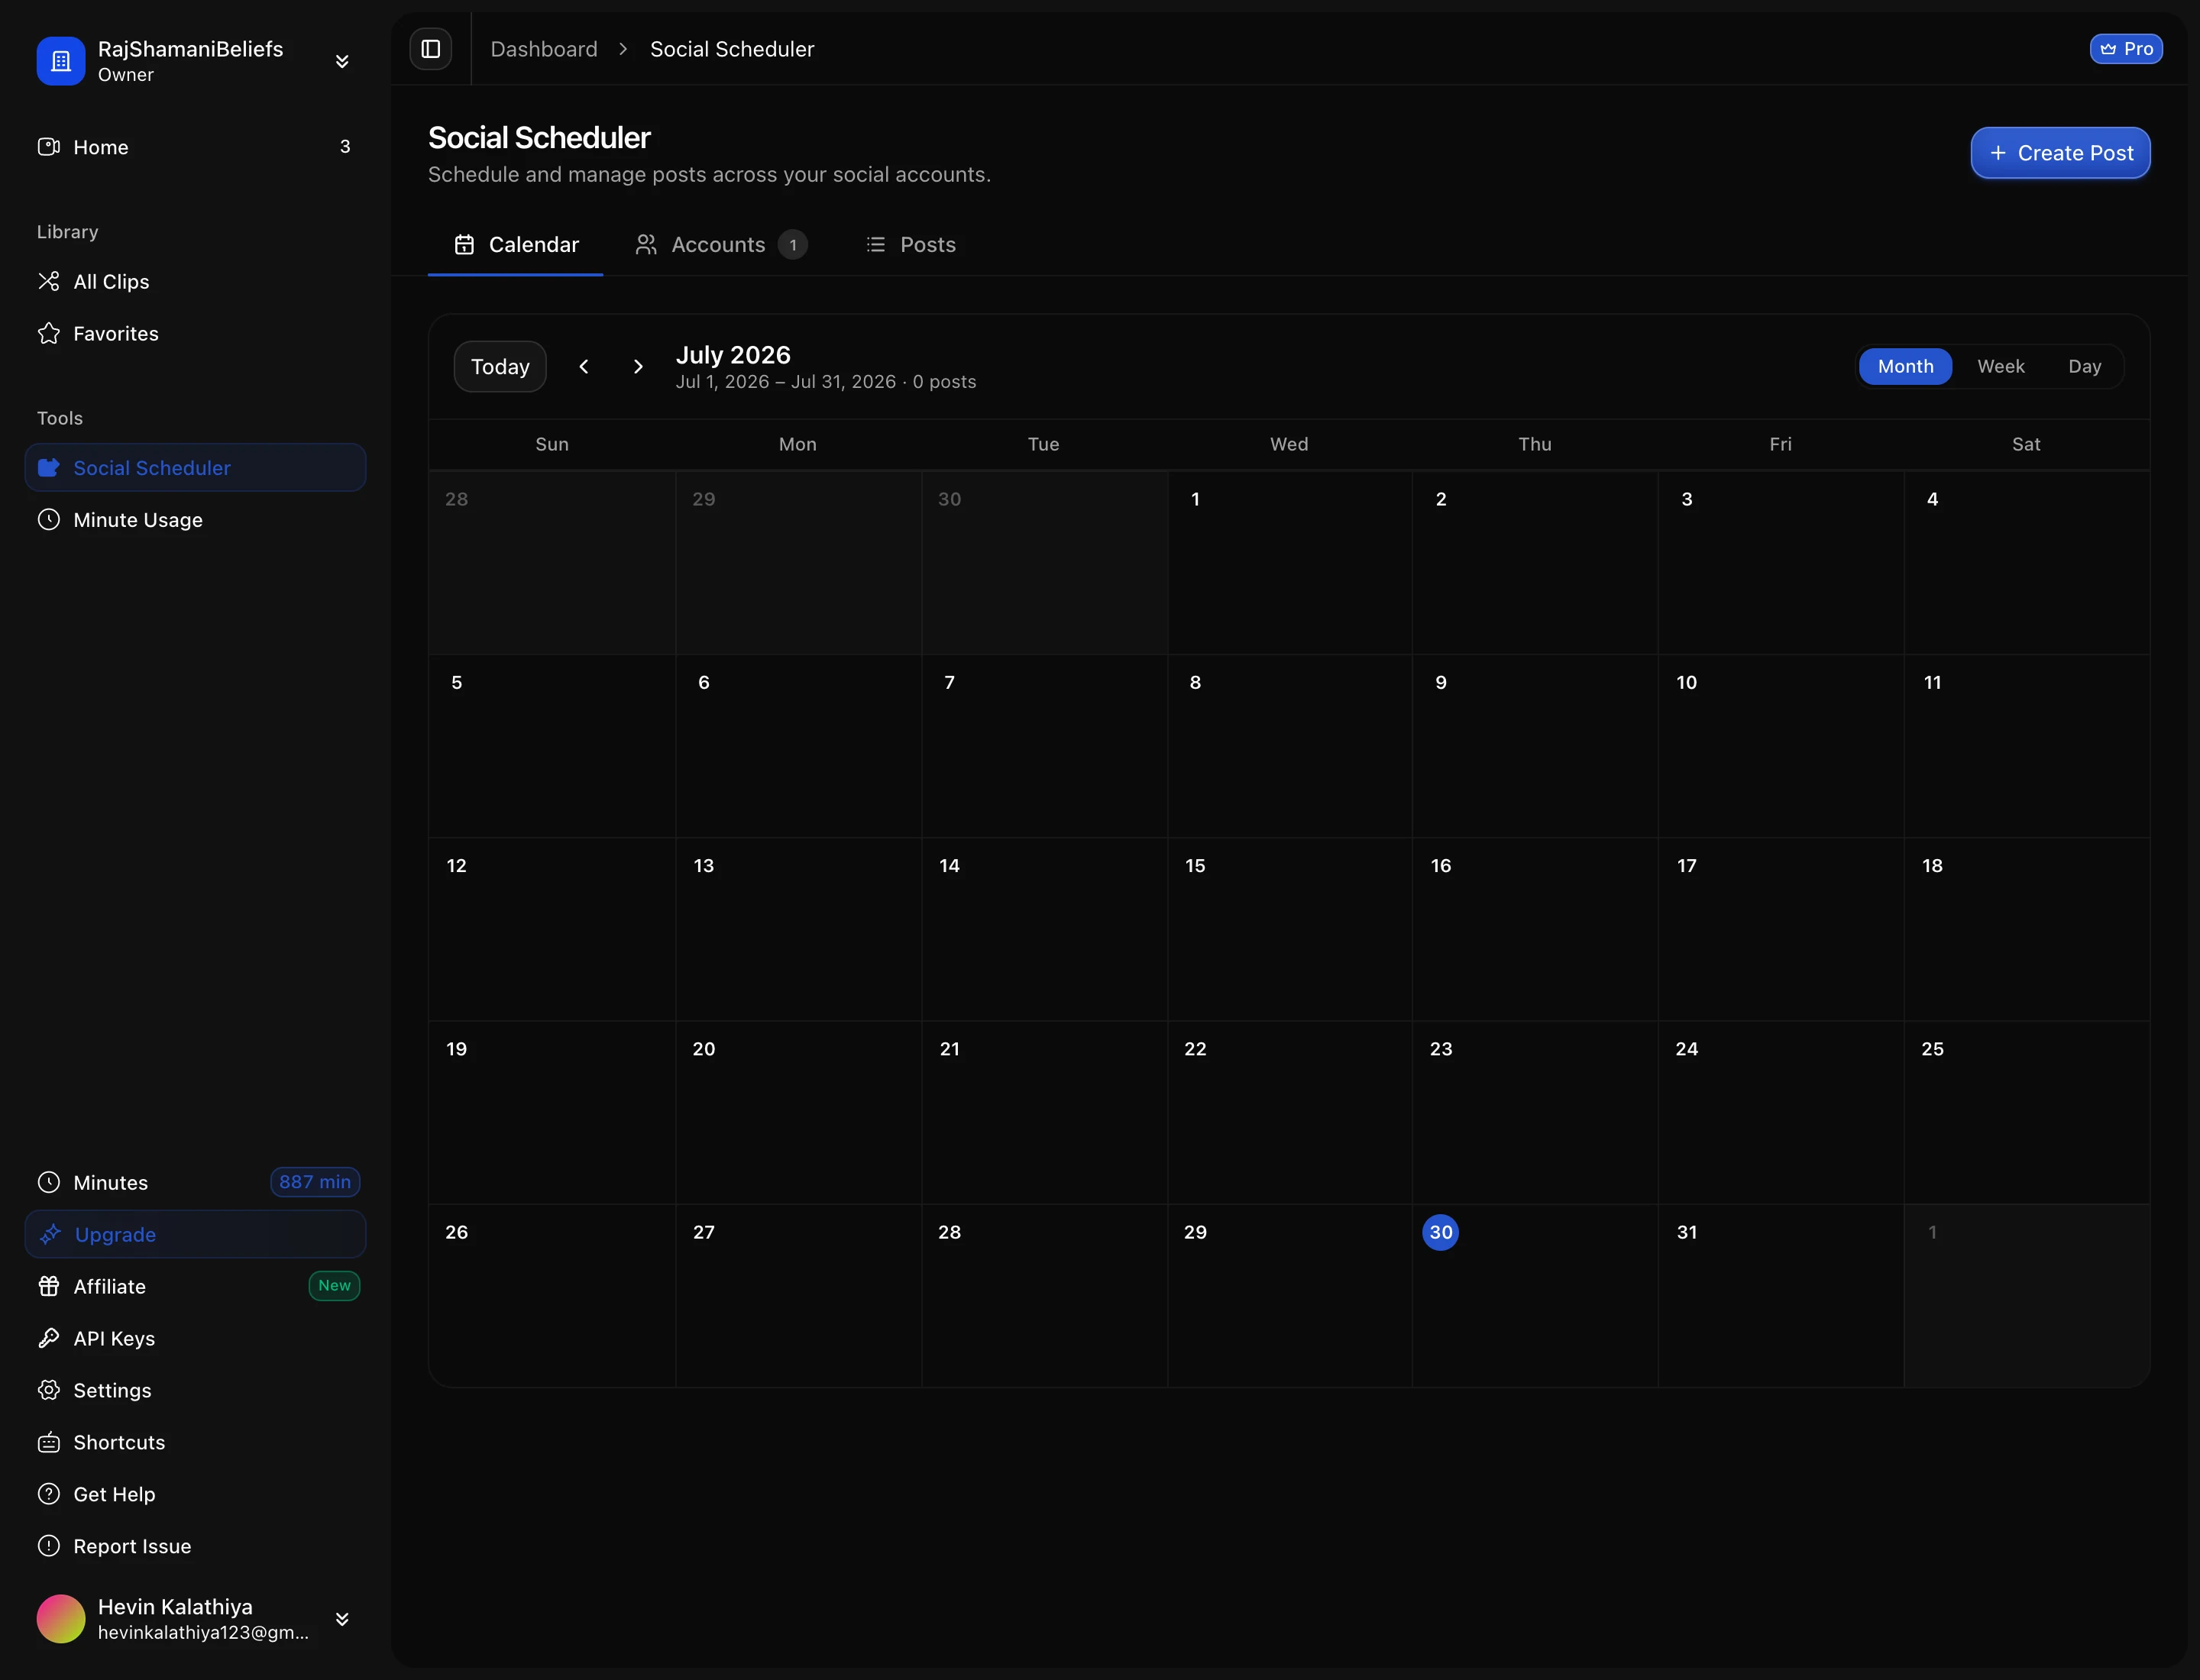2200x1680 pixels.
Task: Click the Minutes row in sidebar
Action: 195,1183
